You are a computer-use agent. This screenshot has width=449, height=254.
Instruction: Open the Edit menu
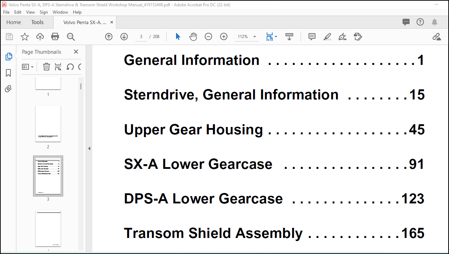pos(18,12)
